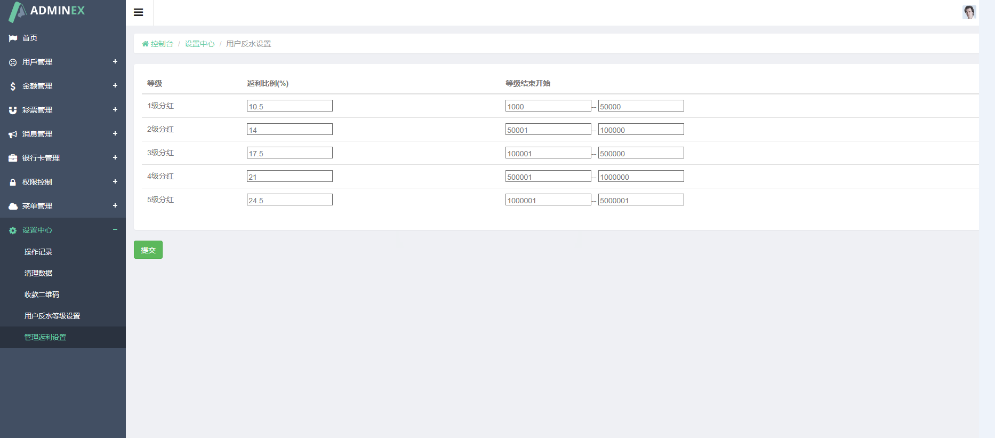Open 收款二维码 from the sidebar
Screen dimensions: 995x438
42,294
